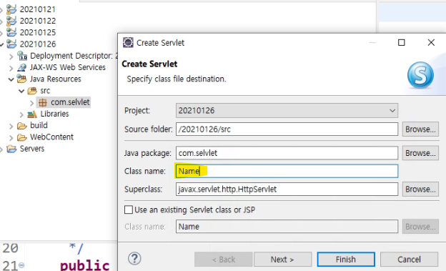Select the WebContent tree item
Screen dimensions: 446x271
51,137
